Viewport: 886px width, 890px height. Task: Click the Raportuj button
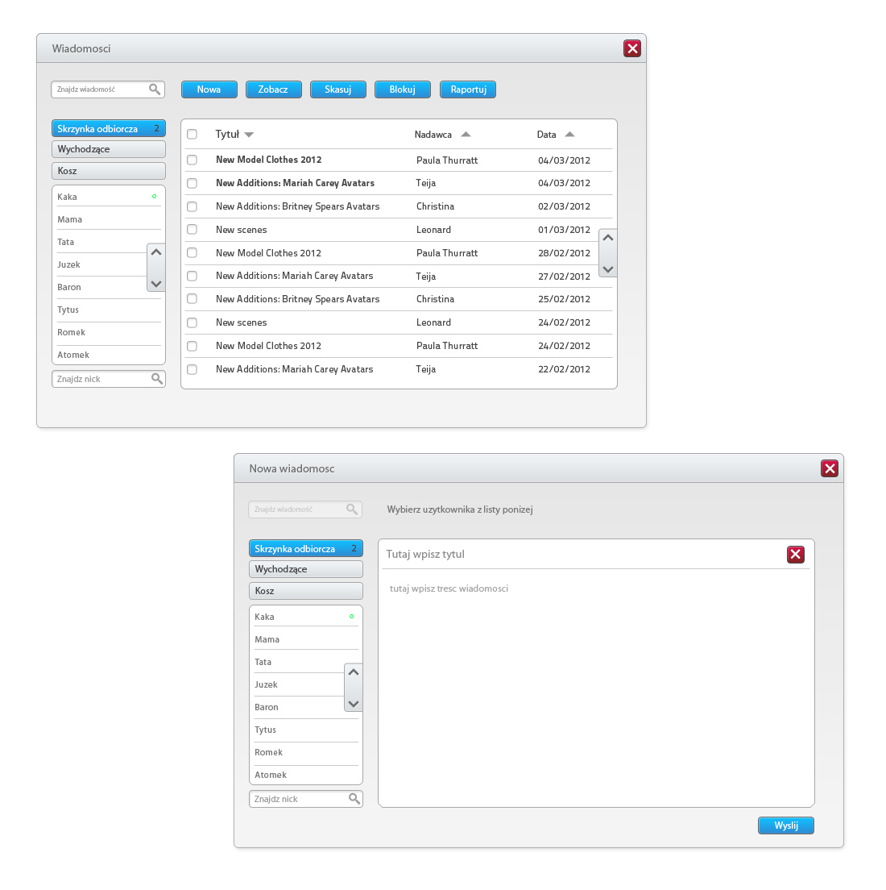(468, 89)
